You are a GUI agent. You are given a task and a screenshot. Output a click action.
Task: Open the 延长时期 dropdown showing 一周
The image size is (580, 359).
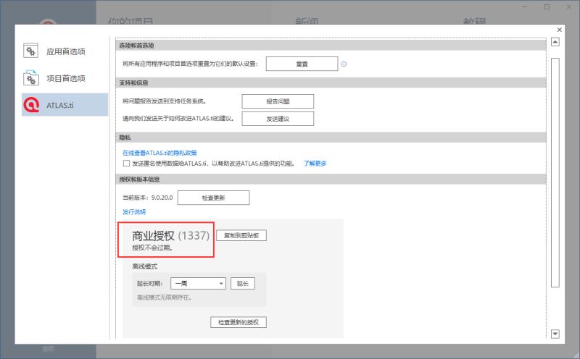click(198, 283)
